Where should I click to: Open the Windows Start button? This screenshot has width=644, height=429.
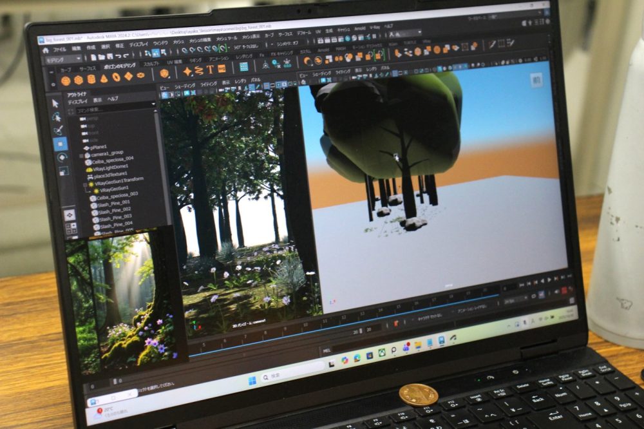coord(253,380)
